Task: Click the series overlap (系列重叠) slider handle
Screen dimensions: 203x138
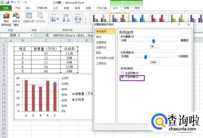Action: click(154, 41)
